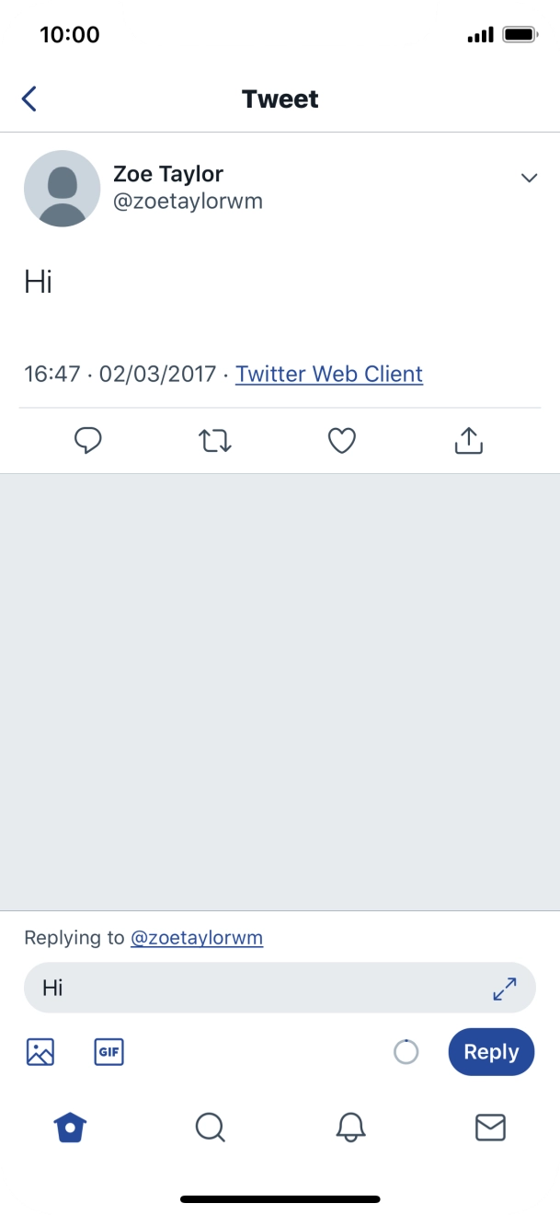
Task: Click the @zoetaylorwm mention link
Action: click(x=198, y=938)
